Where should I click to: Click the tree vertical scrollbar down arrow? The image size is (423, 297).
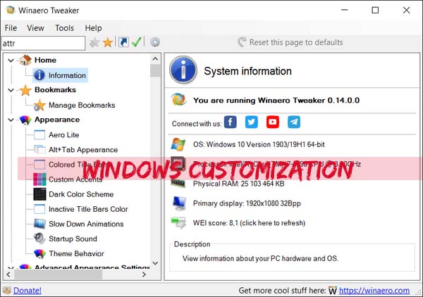click(155, 263)
